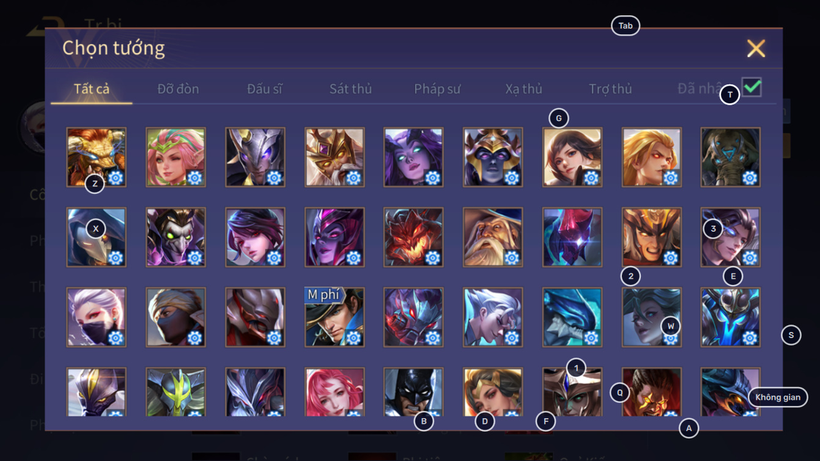
Task: Open gear settings on elephant-armored hero
Action: coord(750,178)
